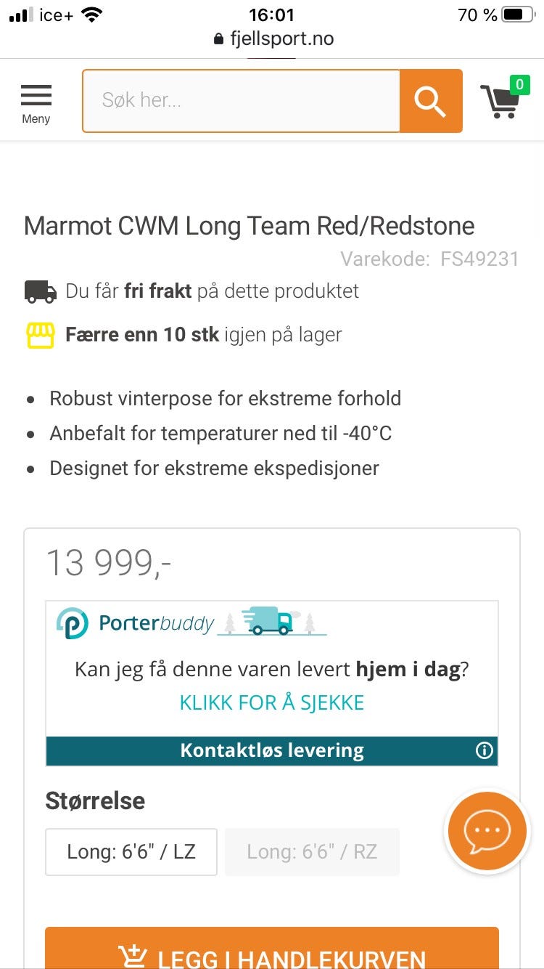This screenshot has height=969, width=544.
Task: Open the shopping cart
Action: point(500,102)
